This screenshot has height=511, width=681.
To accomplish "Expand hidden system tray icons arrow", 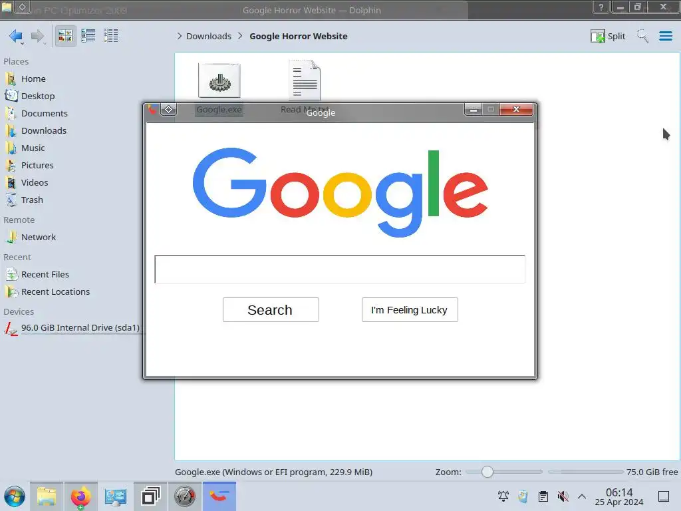I will tap(582, 496).
